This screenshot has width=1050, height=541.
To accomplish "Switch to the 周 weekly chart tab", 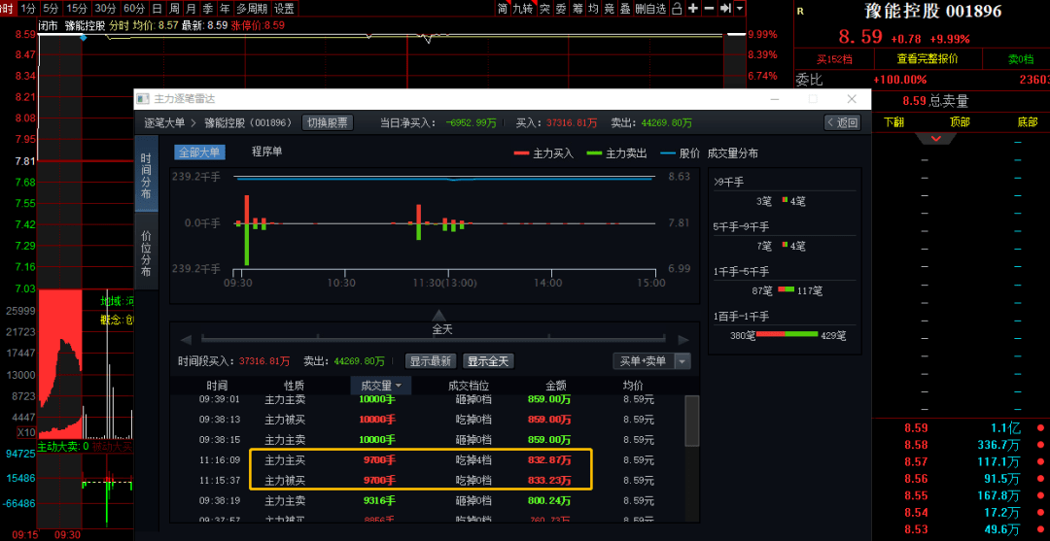I will (x=174, y=9).
